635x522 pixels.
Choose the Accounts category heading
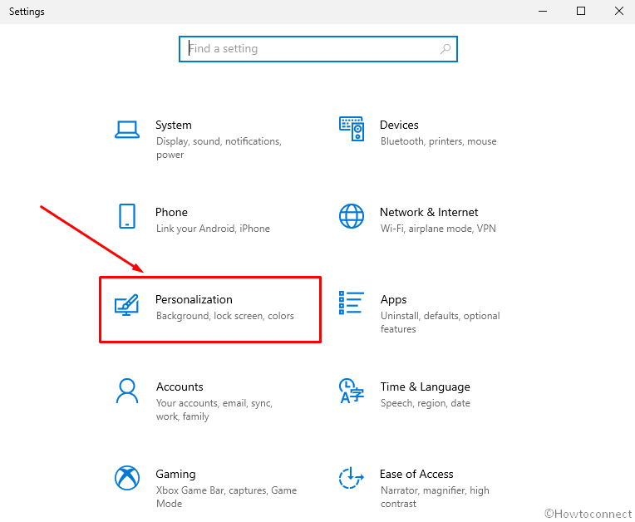180,387
